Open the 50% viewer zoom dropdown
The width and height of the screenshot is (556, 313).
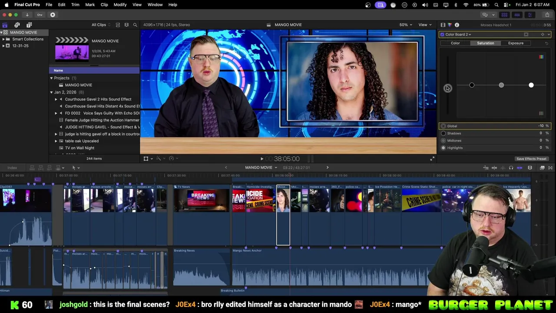pos(406,25)
